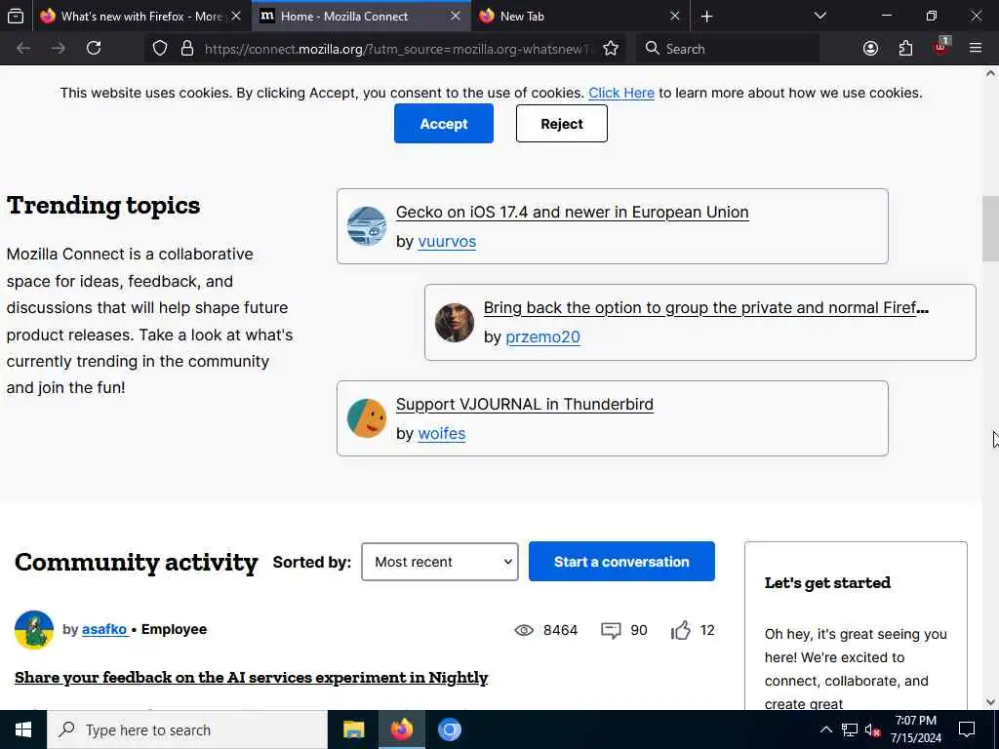Viewport: 999px width, 749px height.
Task: Open the Chromium browser taskbar icon
Action: click(x=449, y=729)
